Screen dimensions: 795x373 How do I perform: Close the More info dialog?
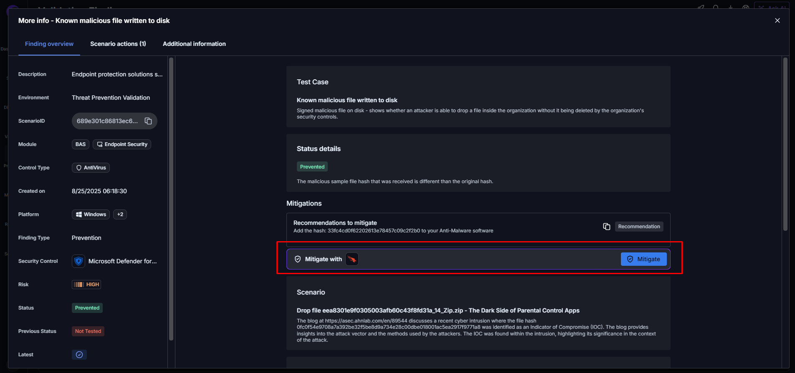(777, 20)
